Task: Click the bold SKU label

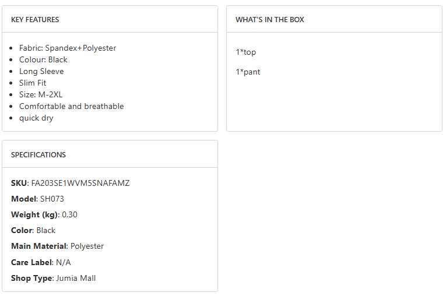Action: click(x=19, y=184)
